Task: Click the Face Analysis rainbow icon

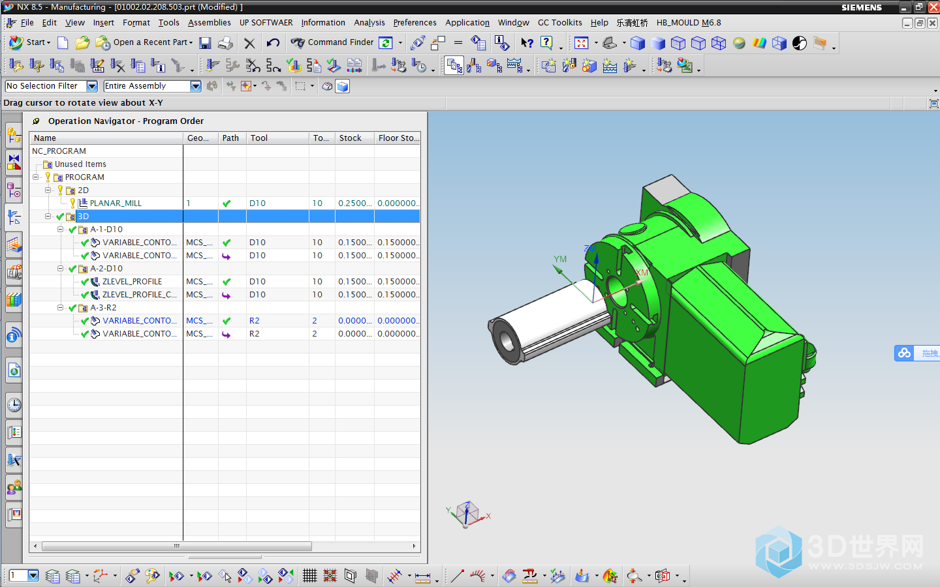Action: coord(759,43)
